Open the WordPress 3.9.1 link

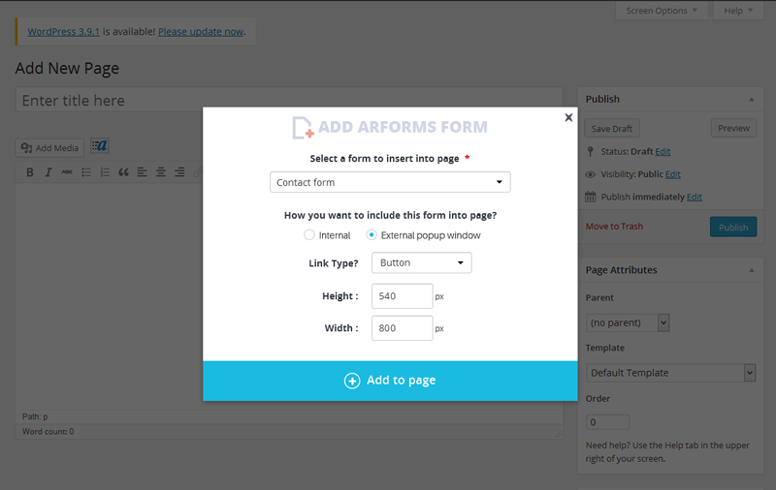63,32
